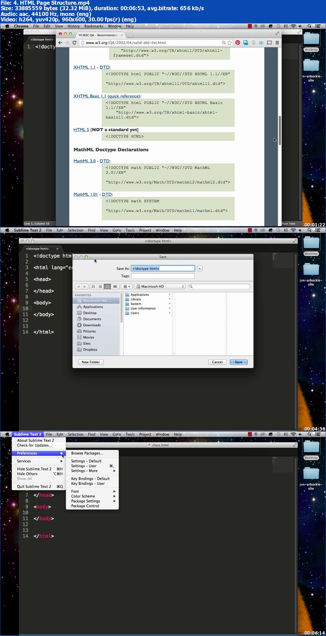Open a new Chrome tab next to W3C QA

(x=130, y=35)
